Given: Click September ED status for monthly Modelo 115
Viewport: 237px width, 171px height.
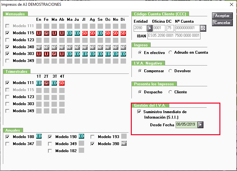Looking at the screenshot, I should coord(100,33).
